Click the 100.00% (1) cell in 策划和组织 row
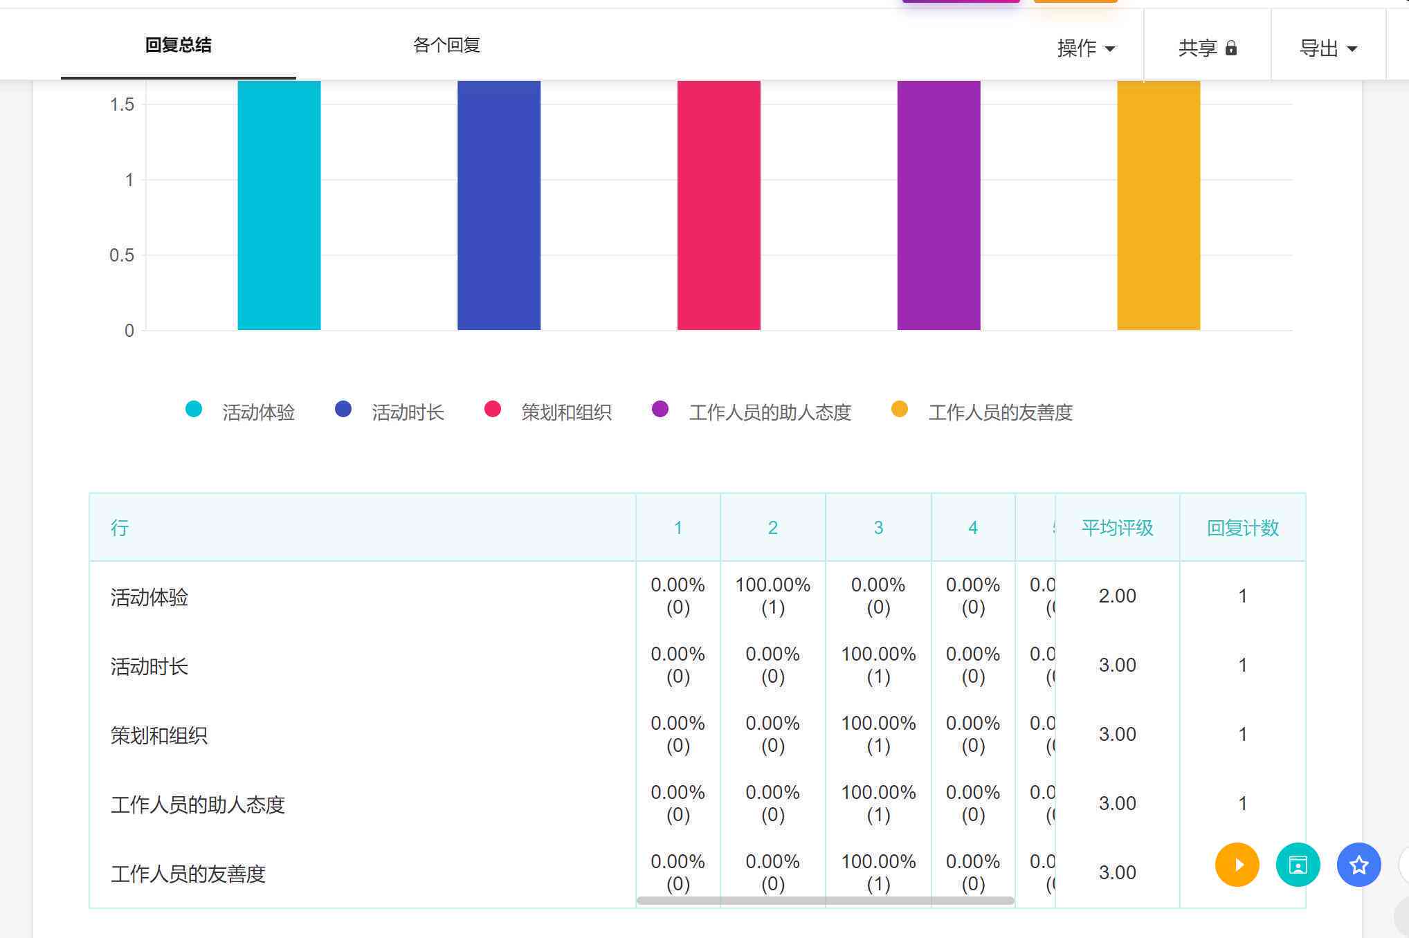 tap(878, 734)
